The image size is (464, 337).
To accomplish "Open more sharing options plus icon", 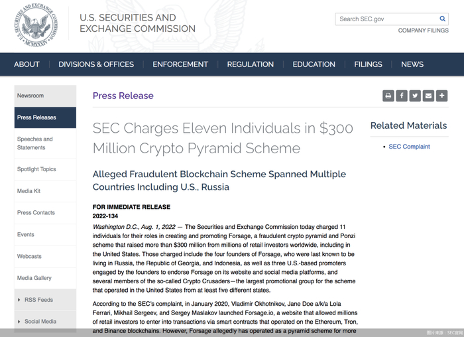I will tap(441, 96).
